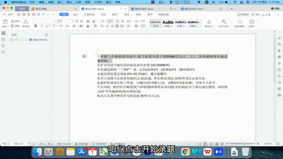Apply the Heading 2 style
283x159 pixels.
click(x=181, y=23)
